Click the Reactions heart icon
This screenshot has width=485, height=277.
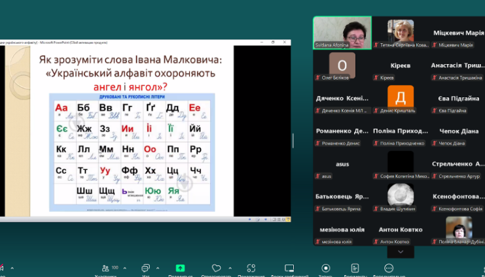(216, 268)
